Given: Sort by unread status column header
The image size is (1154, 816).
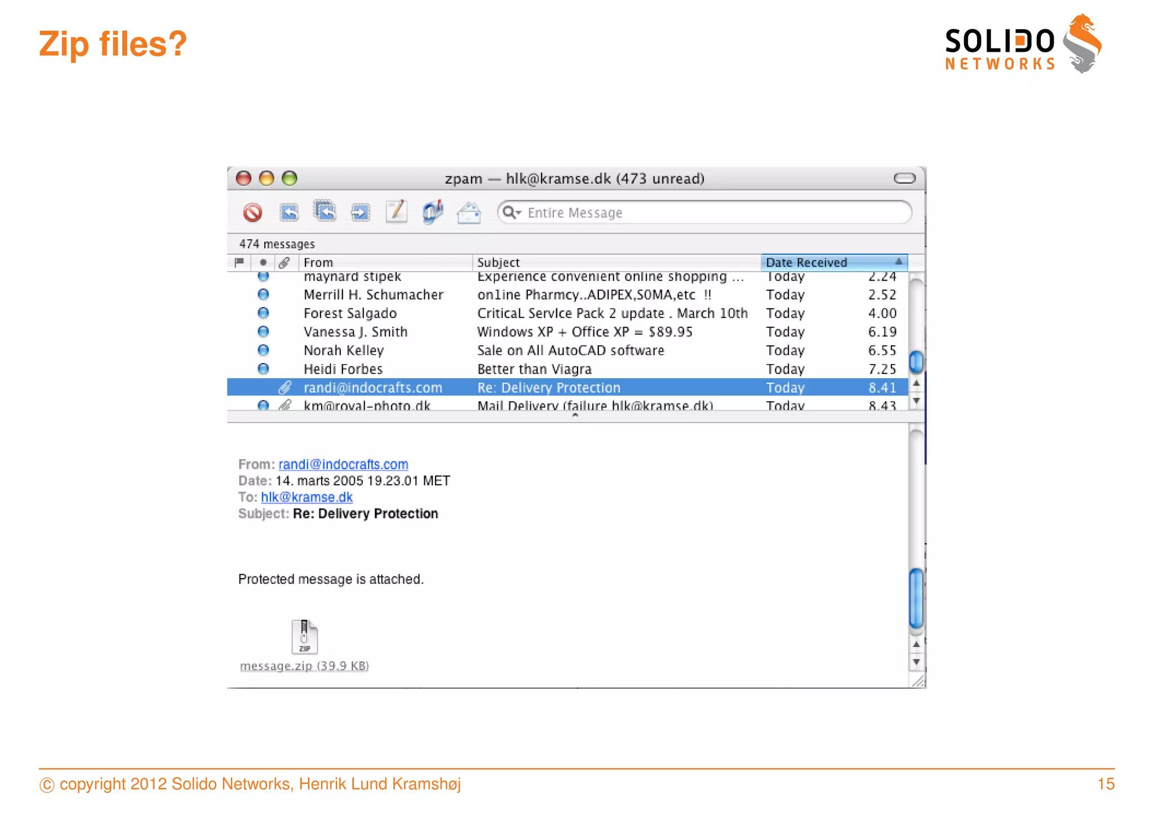Looking at the screenshot, I should [263, 262].
